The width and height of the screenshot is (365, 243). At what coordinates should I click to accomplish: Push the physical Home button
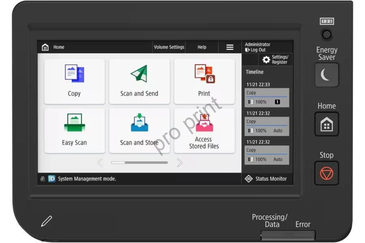point(326,124)
